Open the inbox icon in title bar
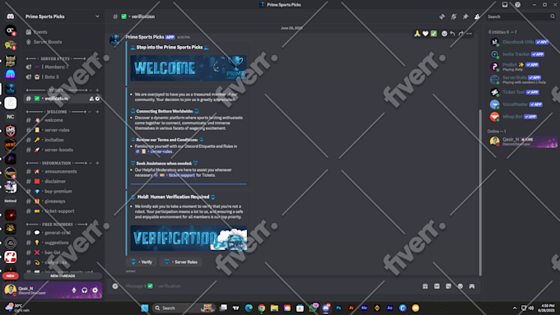The height and width of the screenshot is (315, 560). point(505,5)
